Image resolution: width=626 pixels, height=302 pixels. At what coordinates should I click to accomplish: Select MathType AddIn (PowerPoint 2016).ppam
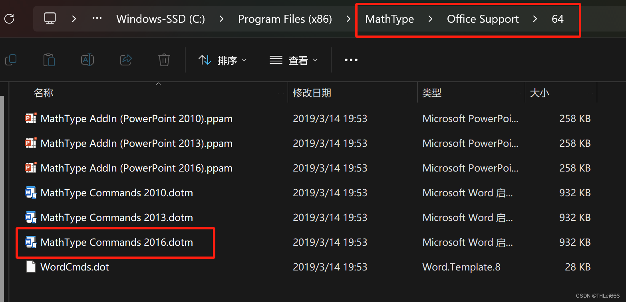[x=137, y=168]
